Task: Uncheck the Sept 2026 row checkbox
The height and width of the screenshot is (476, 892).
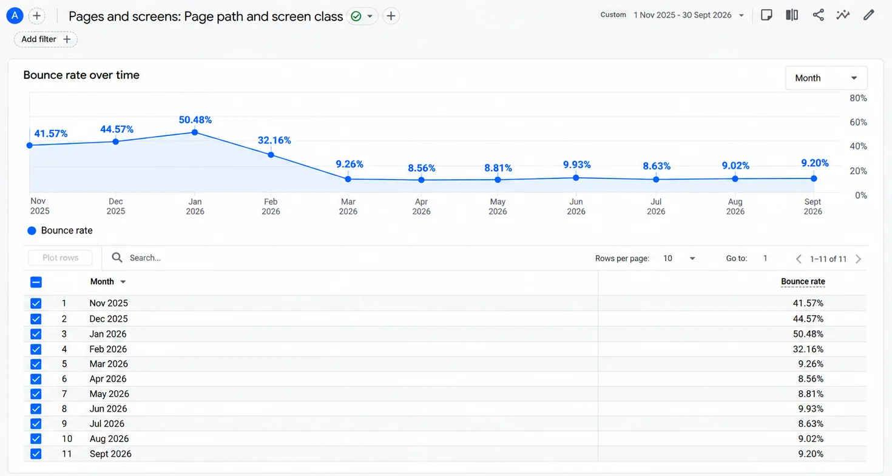Action: [36, 454]
